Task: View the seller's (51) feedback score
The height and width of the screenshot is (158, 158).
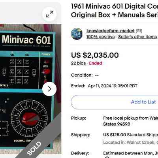Action: [139, 31]
